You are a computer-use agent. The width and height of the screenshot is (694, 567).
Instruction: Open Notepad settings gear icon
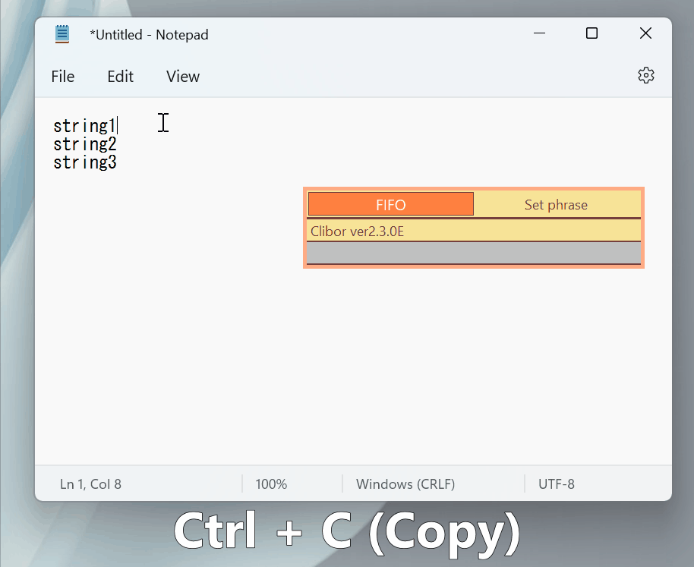click(x=645, y=76)
